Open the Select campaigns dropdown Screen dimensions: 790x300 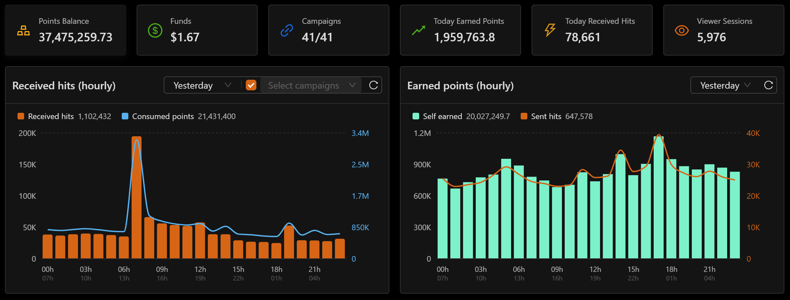pos(311,85)
